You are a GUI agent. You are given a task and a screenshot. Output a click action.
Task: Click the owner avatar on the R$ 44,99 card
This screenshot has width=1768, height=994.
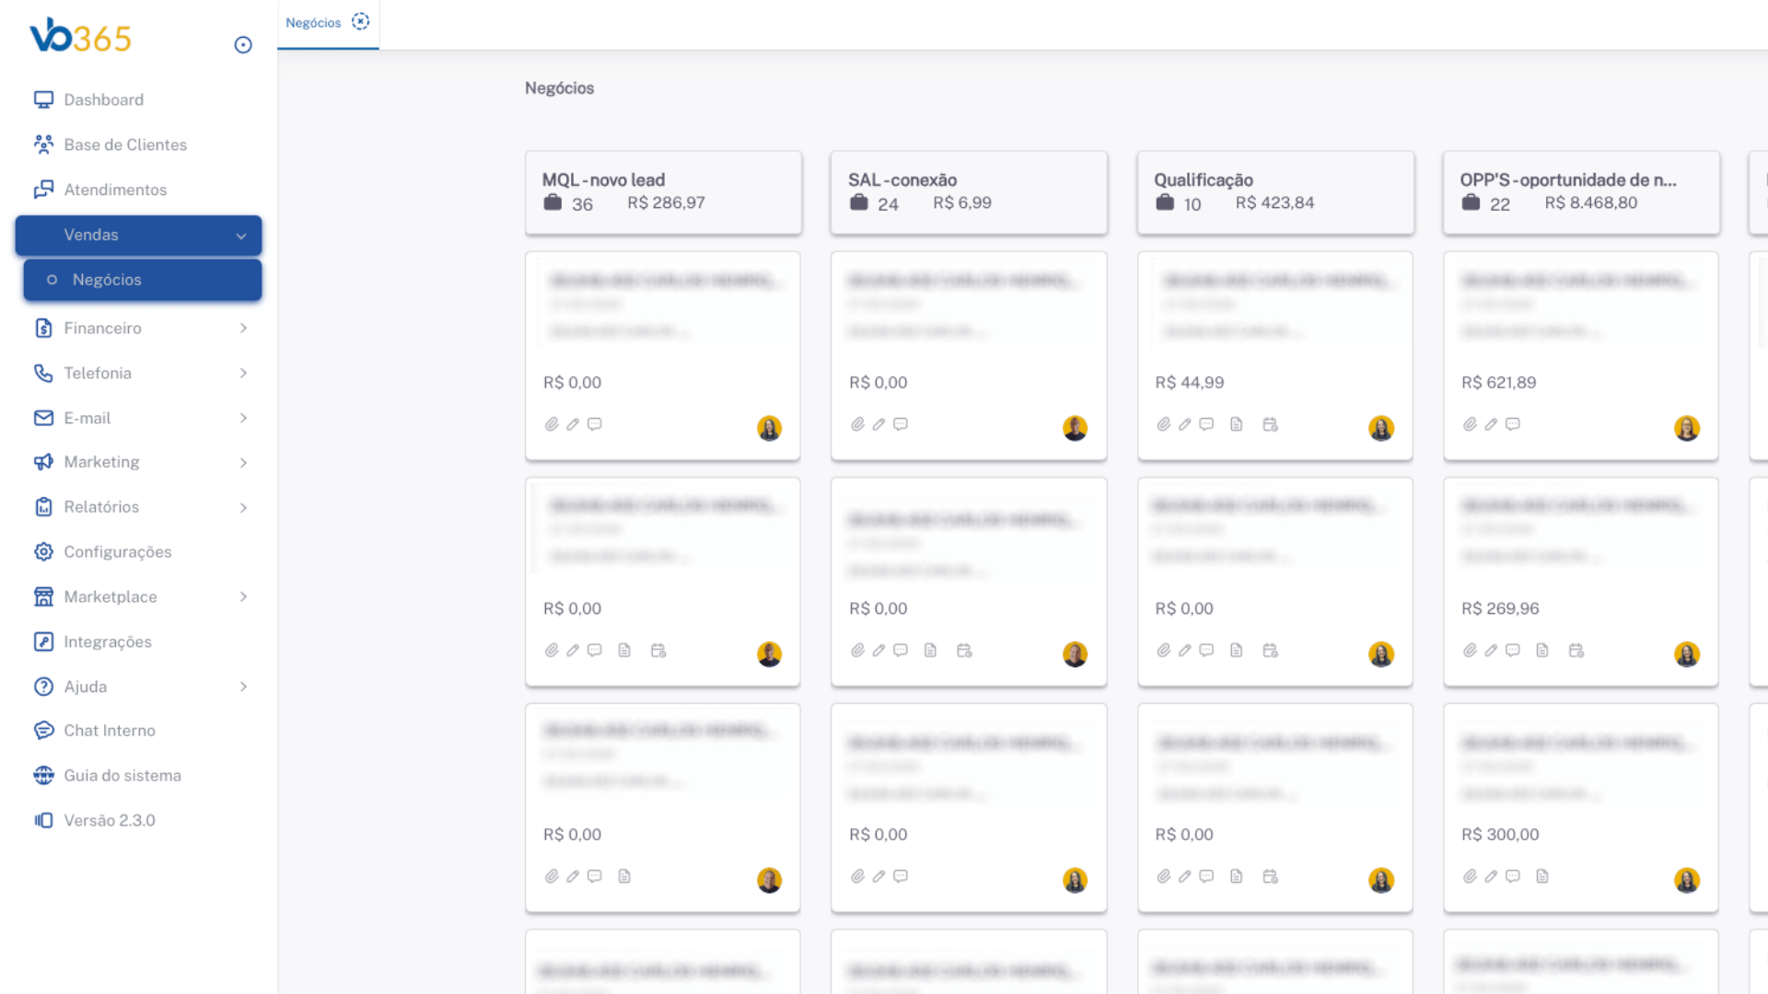click(x=1381, y=428)
